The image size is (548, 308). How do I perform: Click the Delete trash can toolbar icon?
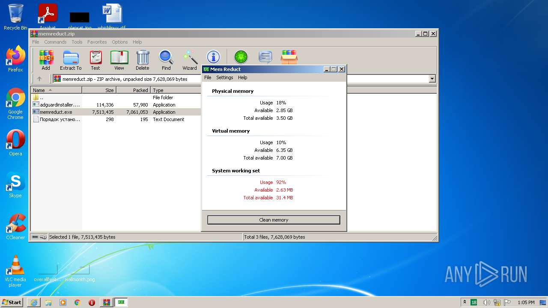pyautogui.click(x=143, y=60)
